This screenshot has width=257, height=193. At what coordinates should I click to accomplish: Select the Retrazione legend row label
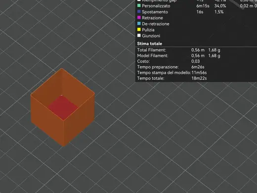click(152, 18)
